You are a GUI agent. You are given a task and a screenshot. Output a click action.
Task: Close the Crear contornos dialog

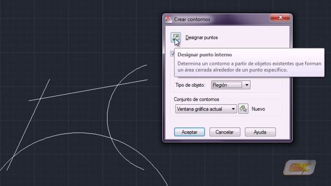280,18
